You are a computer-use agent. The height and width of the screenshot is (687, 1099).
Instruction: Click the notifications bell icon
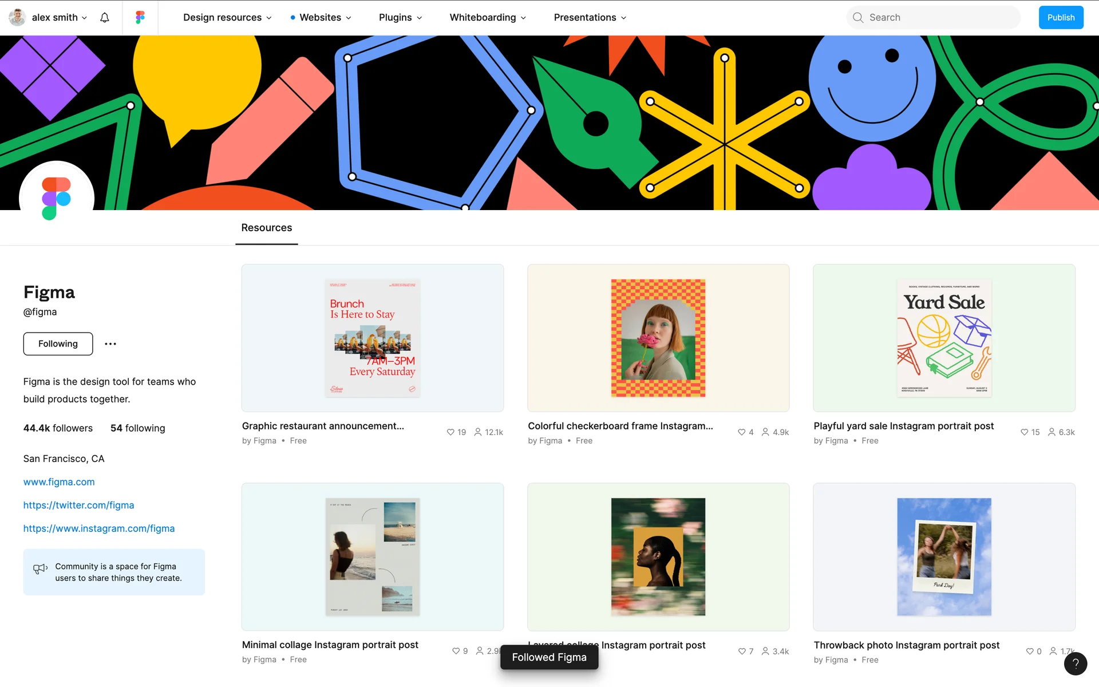point(104,18)
